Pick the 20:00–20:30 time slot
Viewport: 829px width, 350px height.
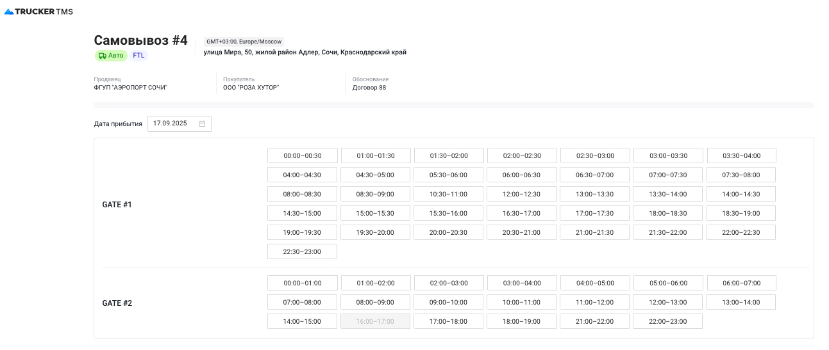[x=448, y=232]
